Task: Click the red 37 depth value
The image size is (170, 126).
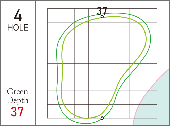Action: [17, 112]
